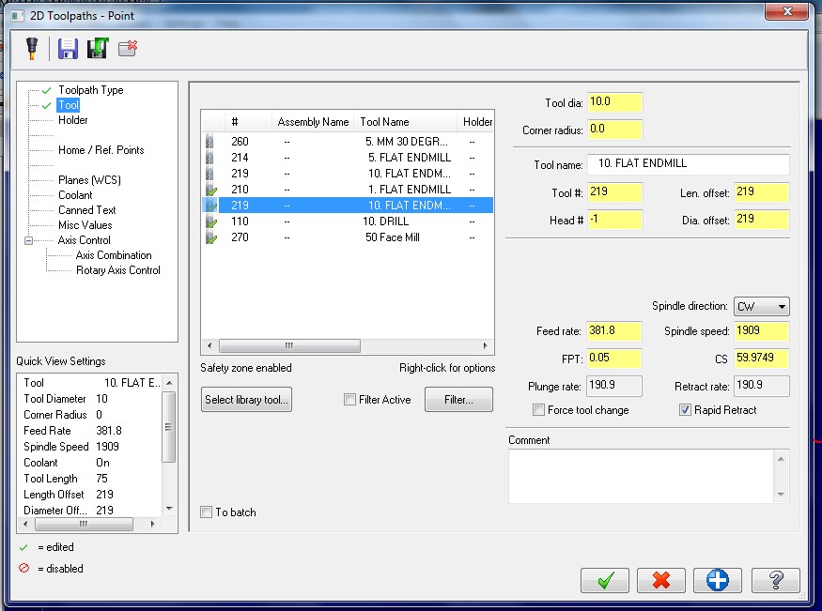
Task: Tick the To batch checkbox
Action: [207, 512]
